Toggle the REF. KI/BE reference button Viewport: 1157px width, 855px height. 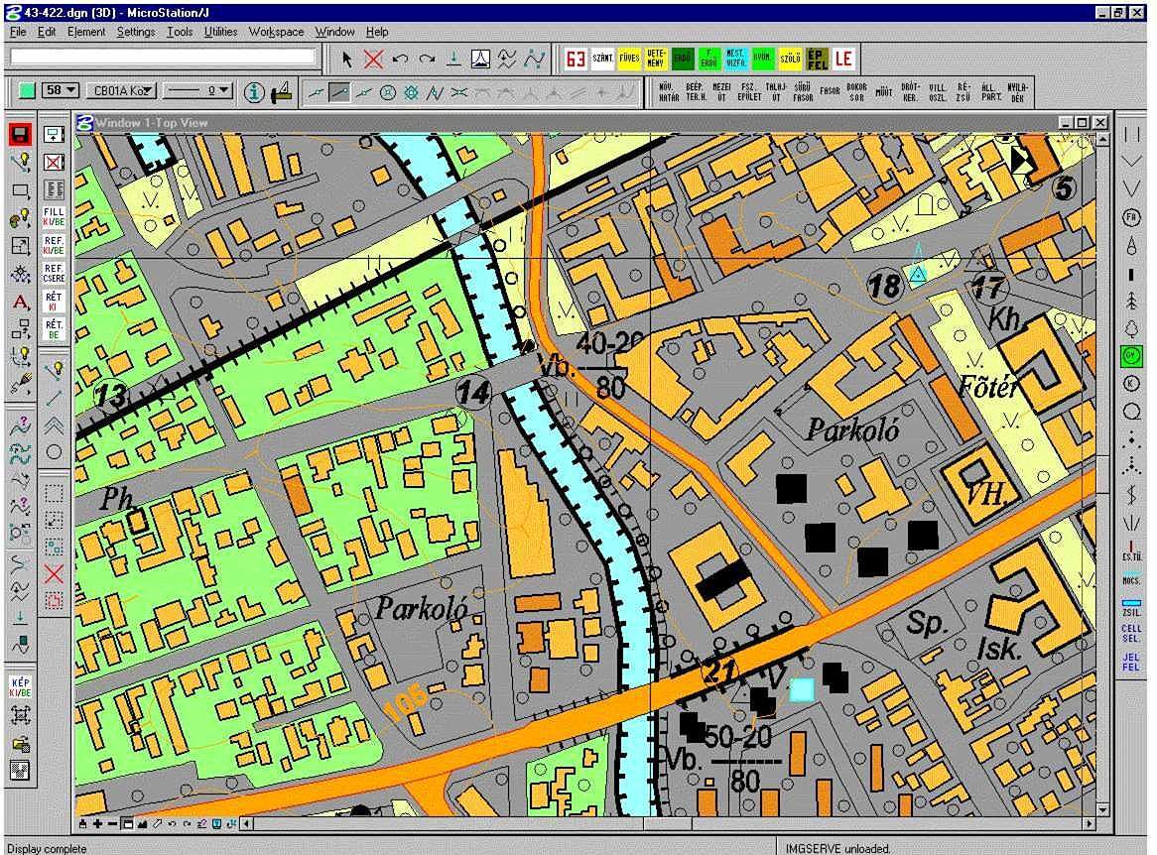pos(55,245)
